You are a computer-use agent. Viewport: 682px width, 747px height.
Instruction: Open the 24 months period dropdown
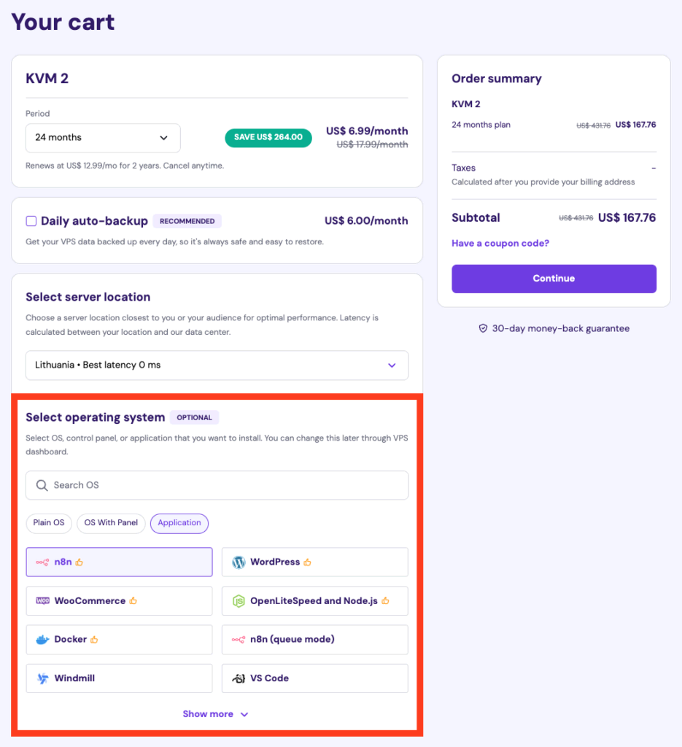(x=103, y=138)
